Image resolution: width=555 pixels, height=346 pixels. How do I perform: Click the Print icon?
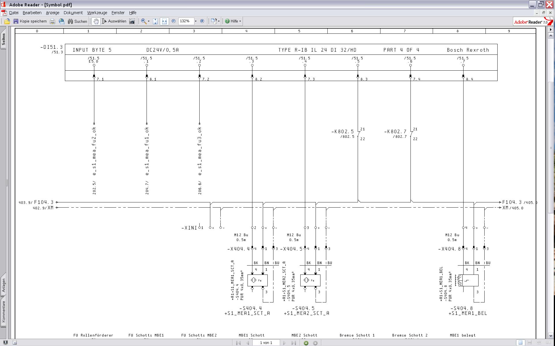click(52, 21)
